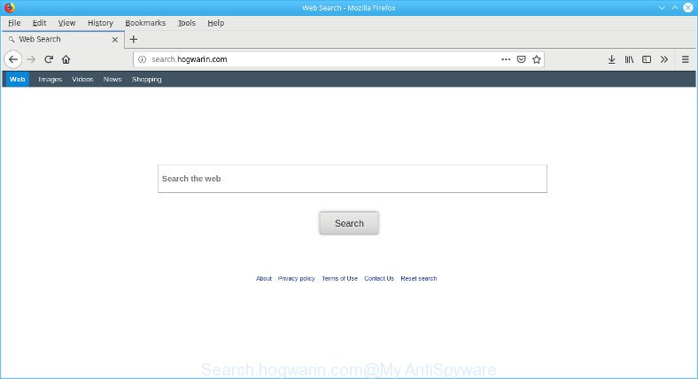Focus the URL address bar
This screenshot has width=698, height=379.
(x=338, y=59)
